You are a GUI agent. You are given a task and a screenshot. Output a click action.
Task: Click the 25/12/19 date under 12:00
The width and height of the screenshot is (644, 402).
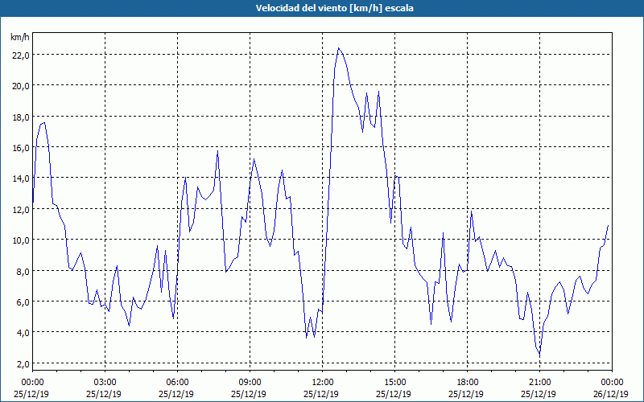point(321,394)
